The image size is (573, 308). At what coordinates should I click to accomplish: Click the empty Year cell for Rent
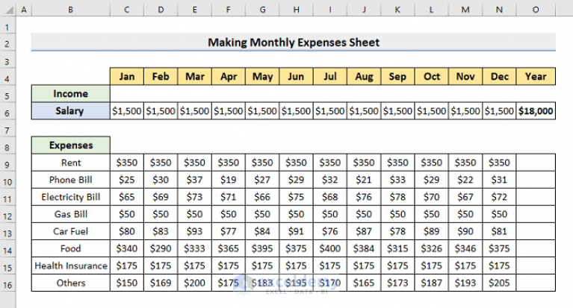[536, 163]
